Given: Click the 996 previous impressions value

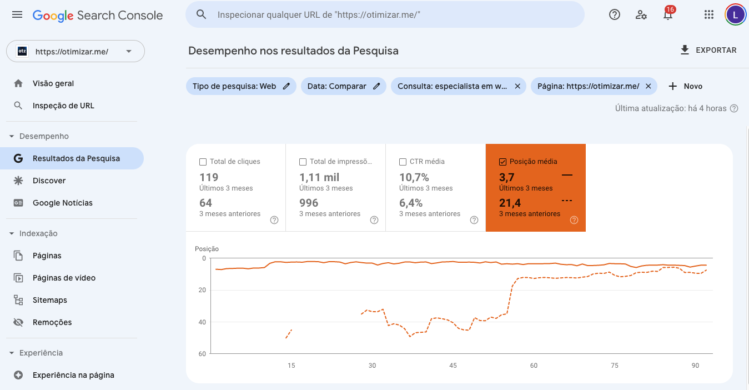Looking at the screenshot, I should point(308,203).
